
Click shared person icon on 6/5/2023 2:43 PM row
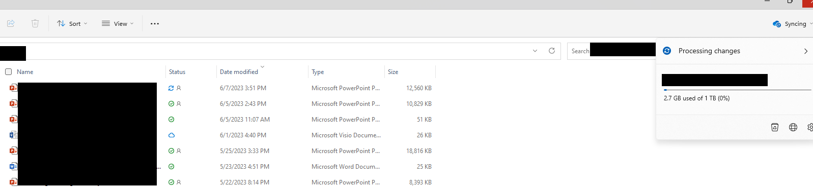click(179, 104)
